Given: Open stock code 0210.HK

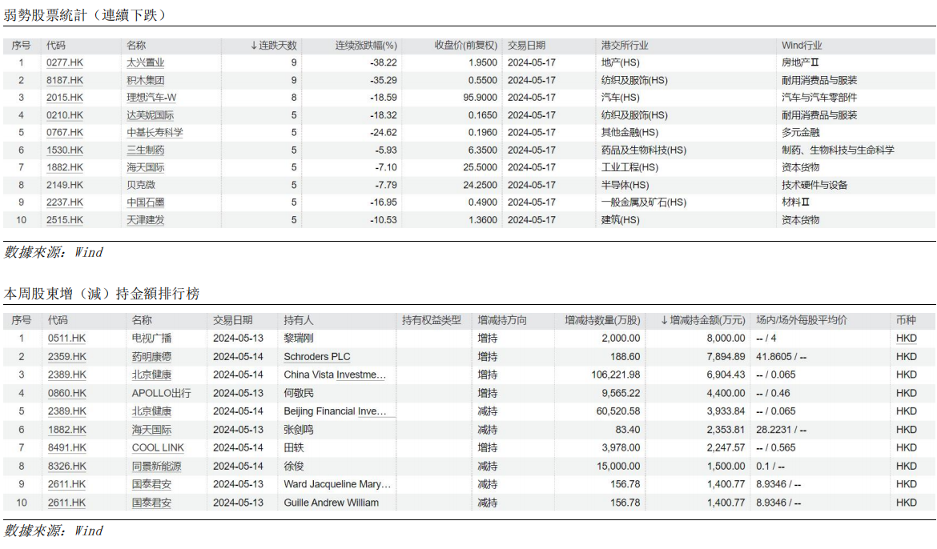Looking at the screenshot, I should tap(65, 115).
